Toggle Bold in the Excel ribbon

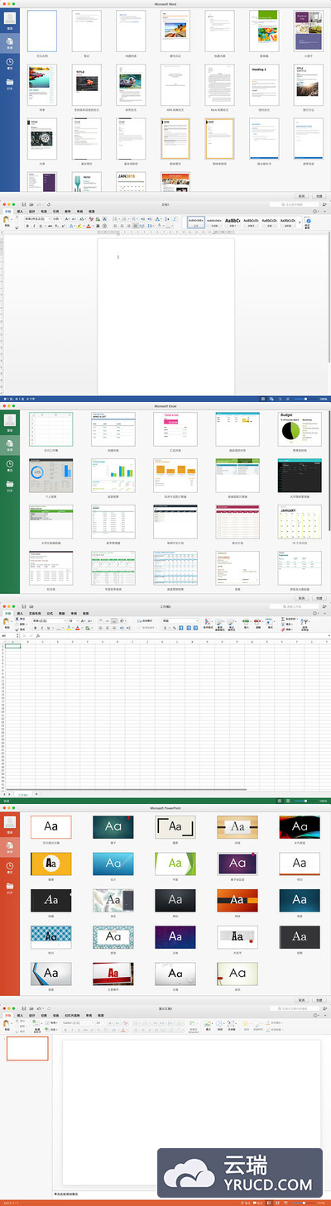click(36, 628)
